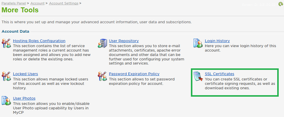Click the Login History document icon
The width and height of the screenshot is (284, 117).
(x=198, y=43)
